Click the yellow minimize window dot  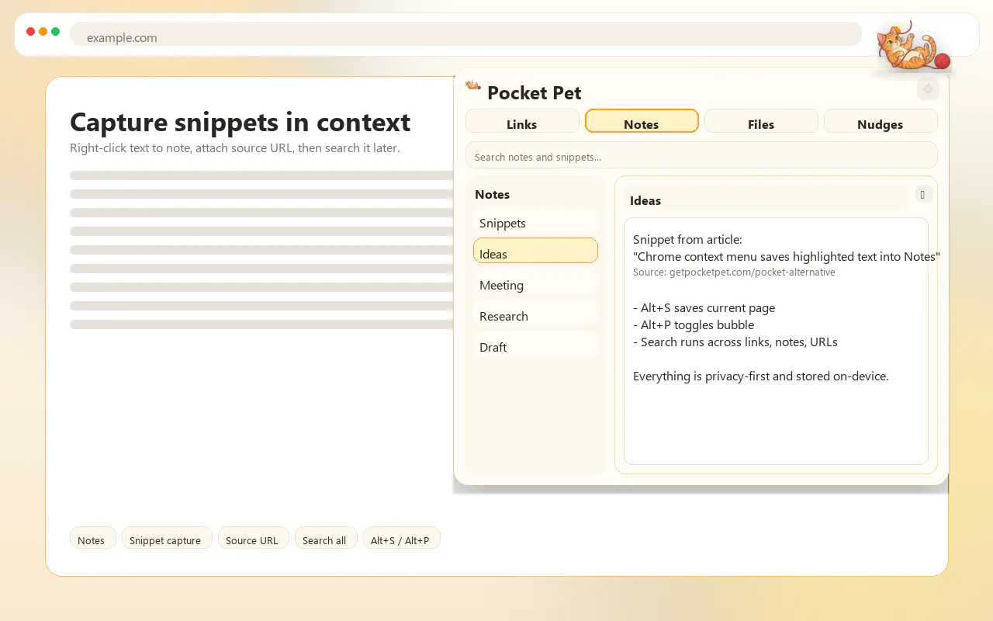43,32
